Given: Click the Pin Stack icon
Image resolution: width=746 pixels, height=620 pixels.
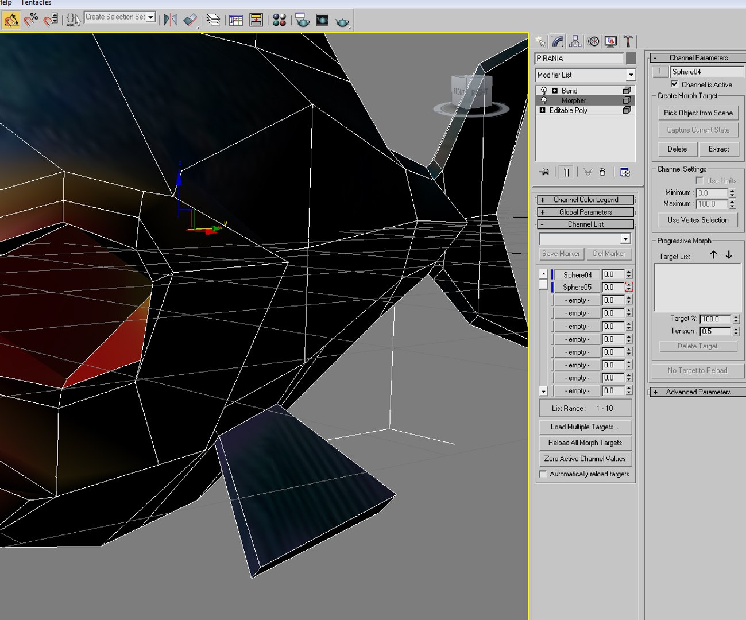Looking at the screenshot, I should [544, 172].
